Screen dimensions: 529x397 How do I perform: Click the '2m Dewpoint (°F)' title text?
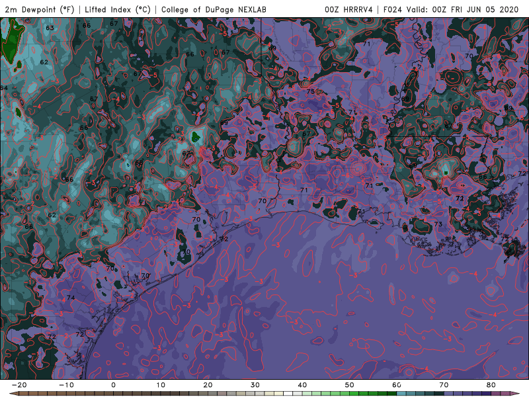pos(39,9)
